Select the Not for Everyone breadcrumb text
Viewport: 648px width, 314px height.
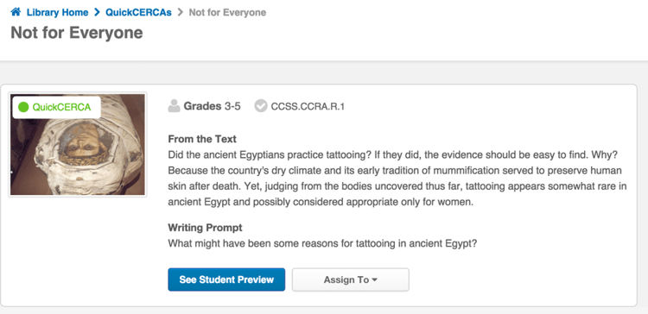(x=227, y=12)
